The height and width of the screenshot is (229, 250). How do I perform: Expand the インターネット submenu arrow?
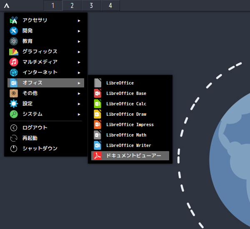tap(79, 73)
